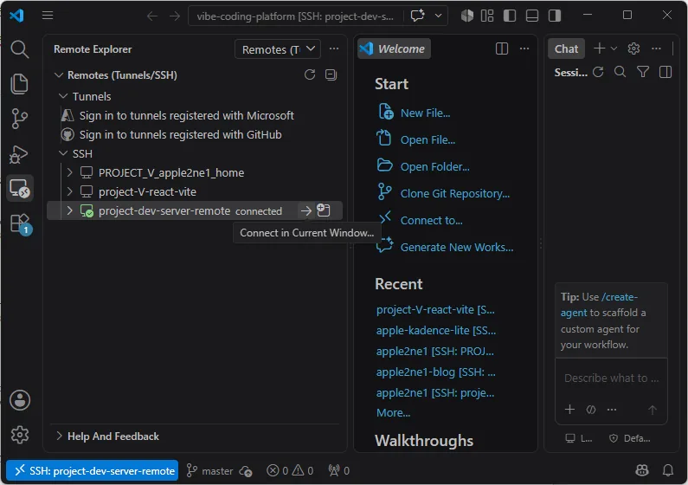Select the Chat tab
The height and width of the screenshot is (485, 688).
pyautogui.click(x=566, y=48)
